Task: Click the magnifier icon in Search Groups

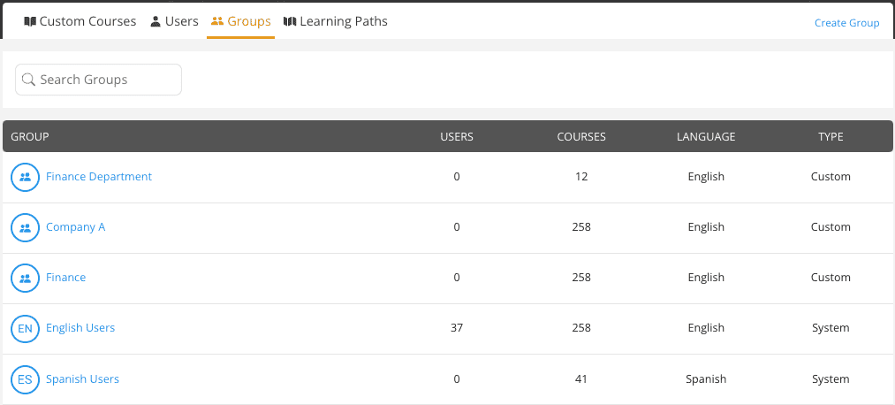Action: click(28, 80)
